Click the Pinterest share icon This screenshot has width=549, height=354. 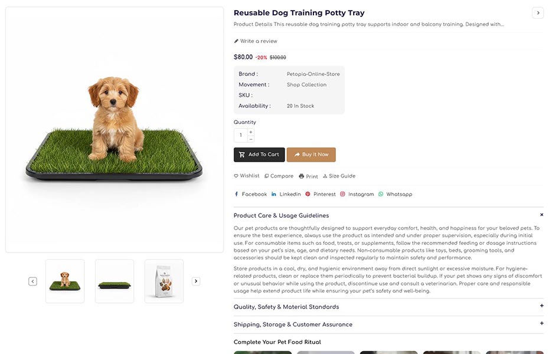308,194
